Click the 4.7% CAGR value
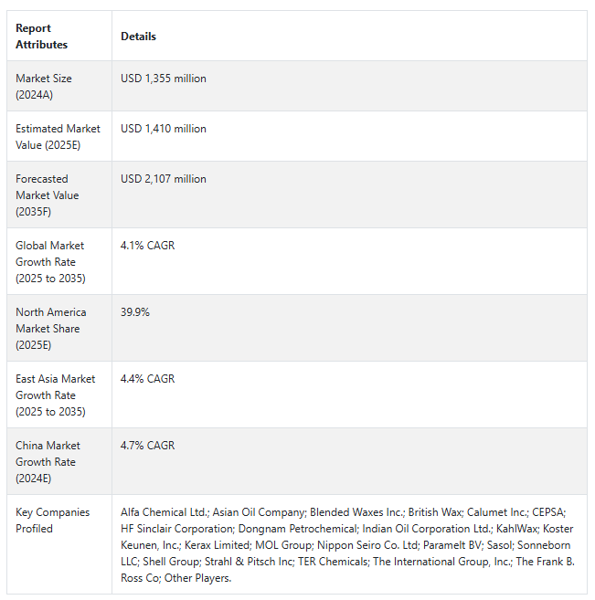 click(147, 445)
